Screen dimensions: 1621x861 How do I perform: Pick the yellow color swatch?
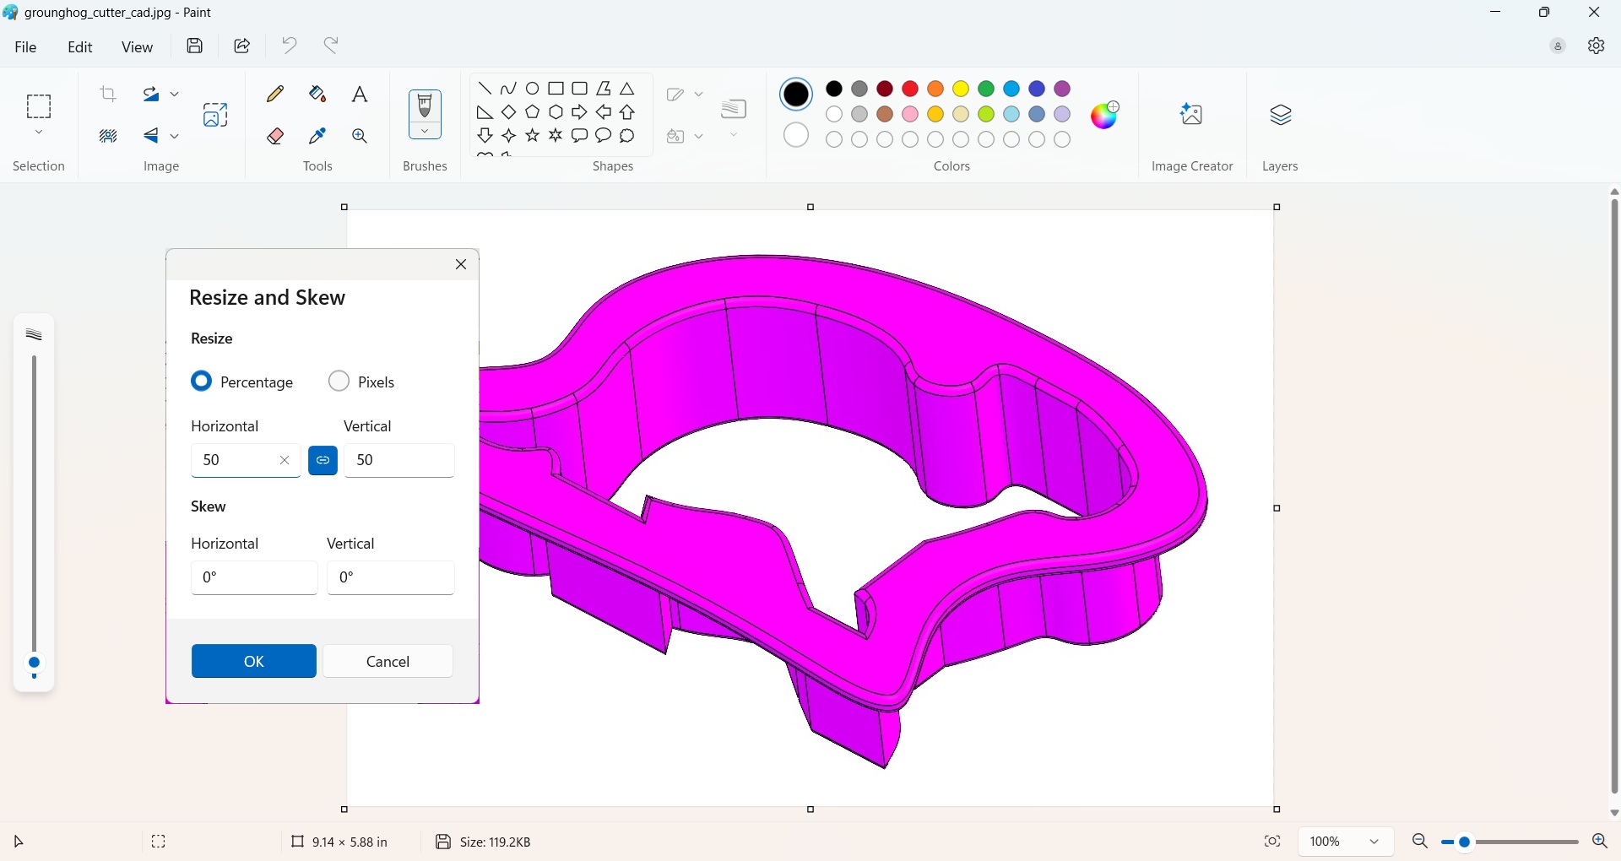[x=961, y=89]
